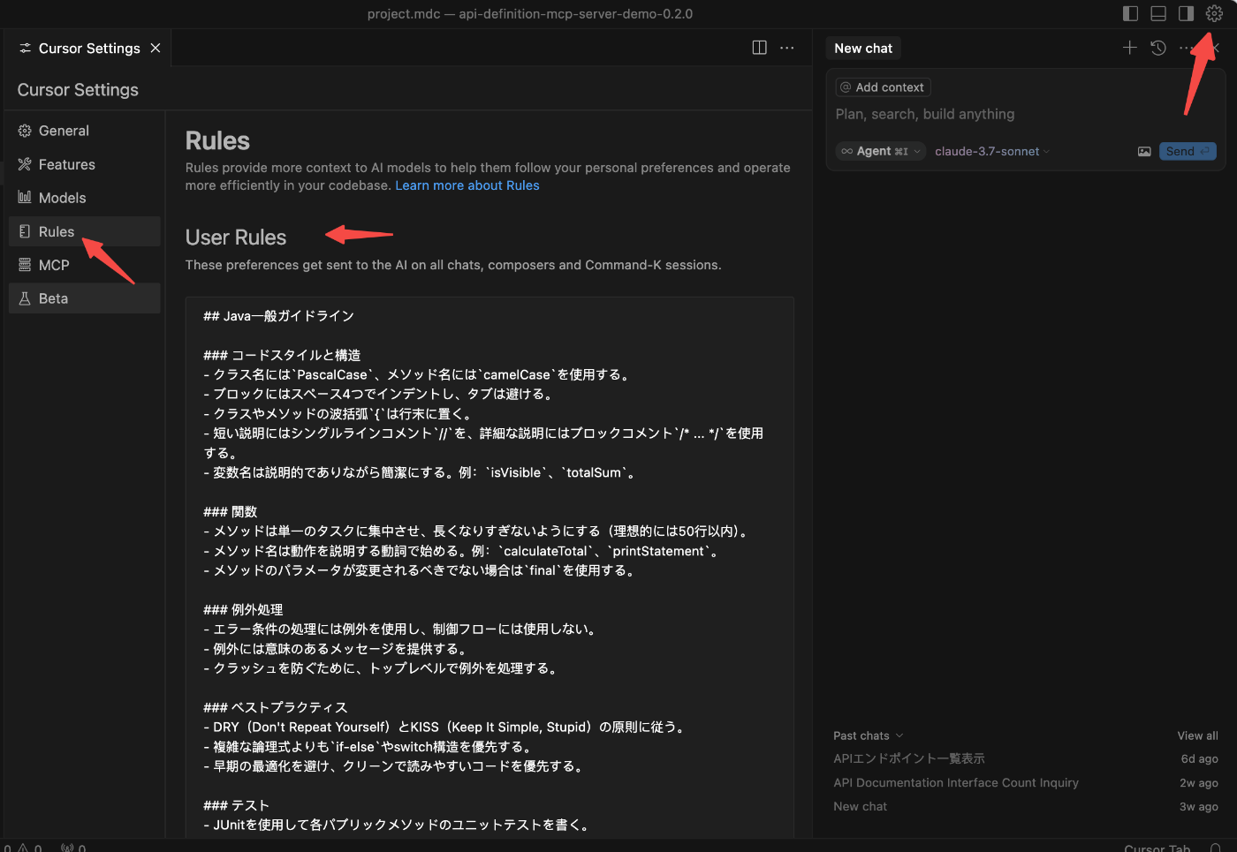Click the Send button
Viewport: 1237px width, 852px height.
(x=1188, y=151)
